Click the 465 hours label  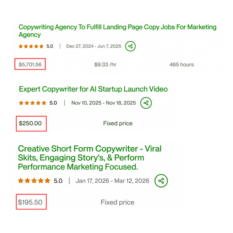coord(181,65)
